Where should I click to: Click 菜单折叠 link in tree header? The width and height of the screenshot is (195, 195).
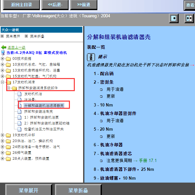pos(37,36)
